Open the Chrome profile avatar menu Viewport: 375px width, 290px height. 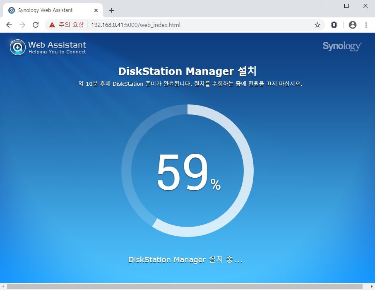pos(353,25)
